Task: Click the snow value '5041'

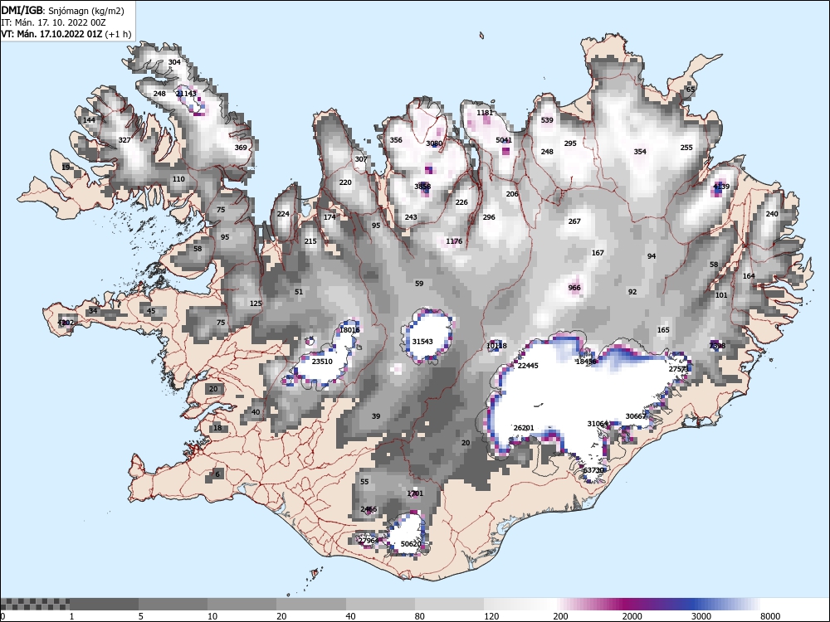Action: (x=504, y=140)
